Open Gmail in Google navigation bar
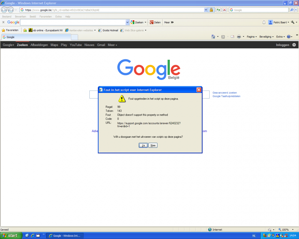This screenshot has width=299, height=239. (x=101, y=45)
